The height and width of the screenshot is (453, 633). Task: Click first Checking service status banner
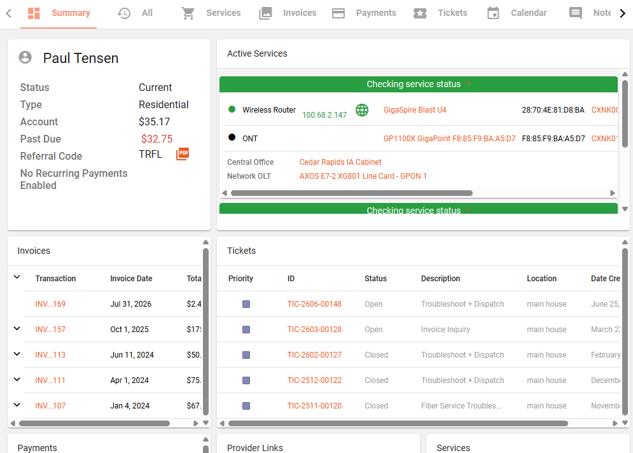418,84
